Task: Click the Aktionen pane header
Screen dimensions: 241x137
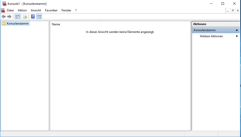Action: click(x=216, y=24)
